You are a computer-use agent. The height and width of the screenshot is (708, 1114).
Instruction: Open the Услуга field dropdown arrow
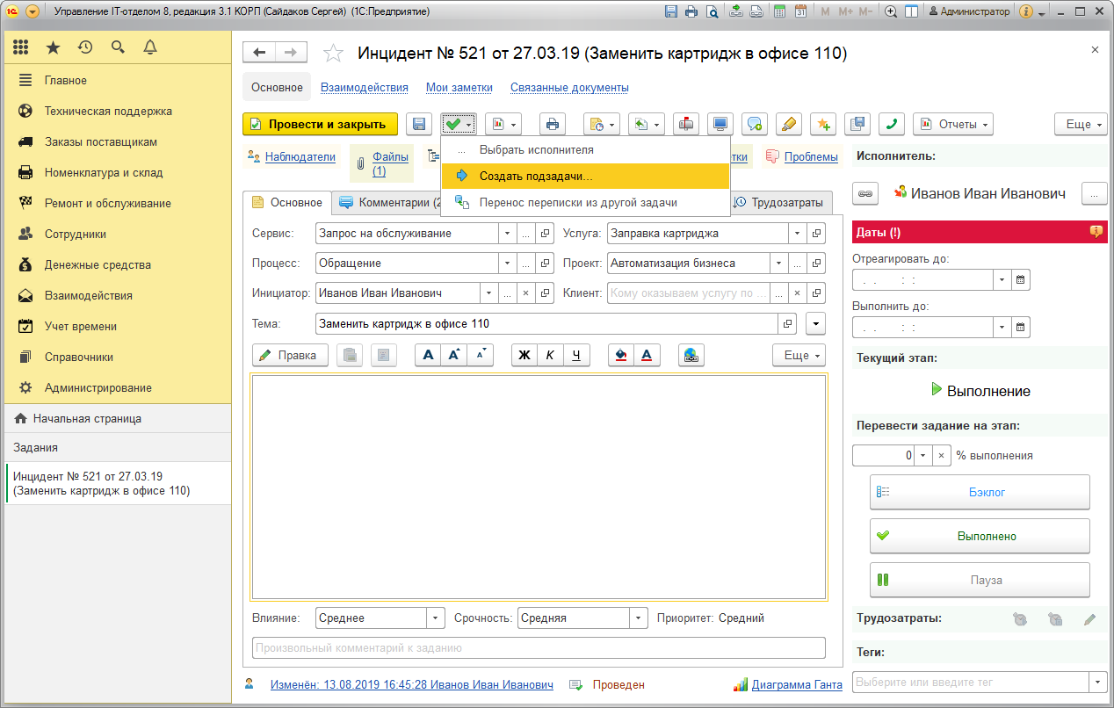tap(797, 234)
